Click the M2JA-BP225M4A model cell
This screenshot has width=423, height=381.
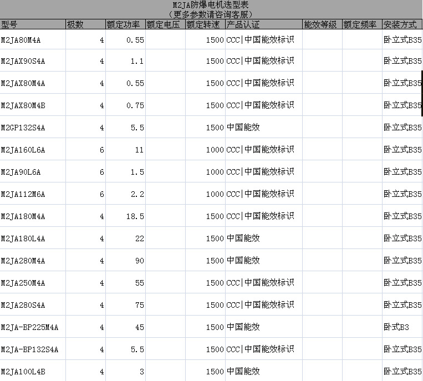click(x=33, y=327)
